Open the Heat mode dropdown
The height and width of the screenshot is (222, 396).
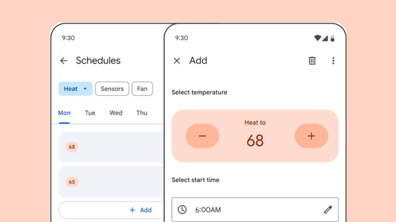(x=75, y=89)
